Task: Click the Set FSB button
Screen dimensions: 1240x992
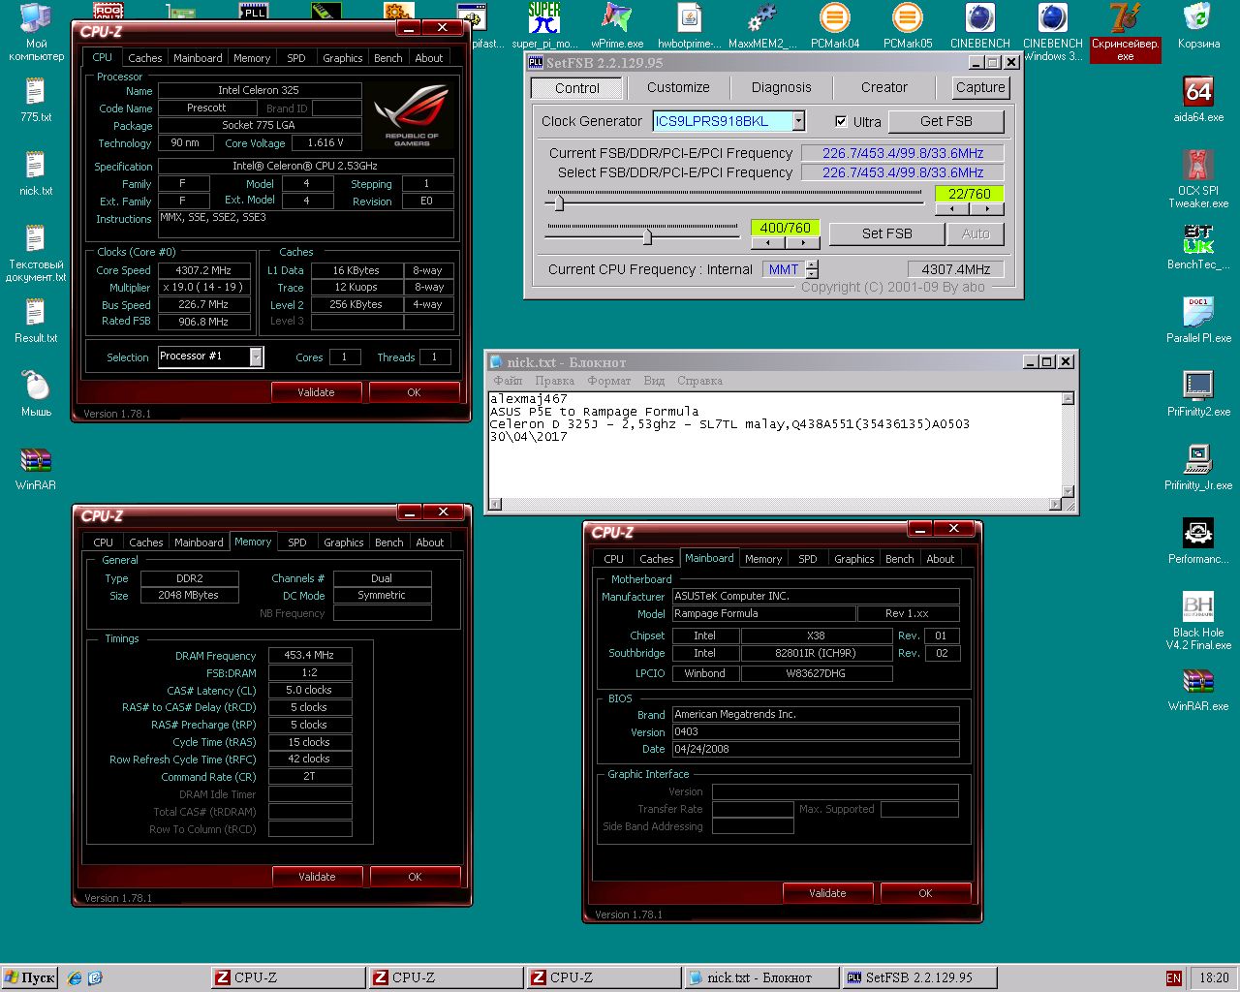Action: click(886, 233)
